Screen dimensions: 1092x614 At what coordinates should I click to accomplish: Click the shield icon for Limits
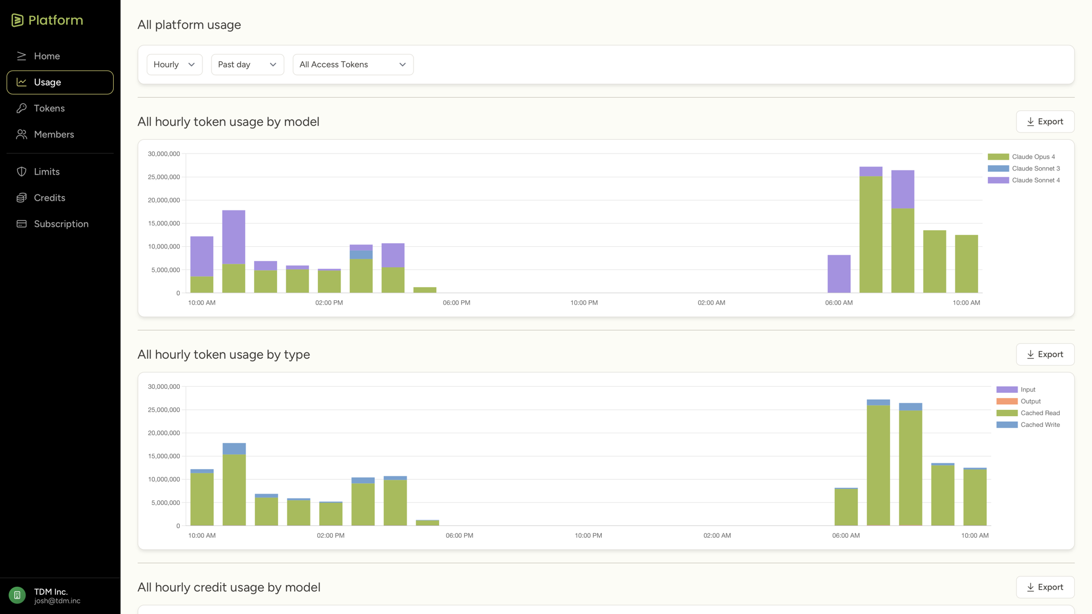tap(22, 172)
